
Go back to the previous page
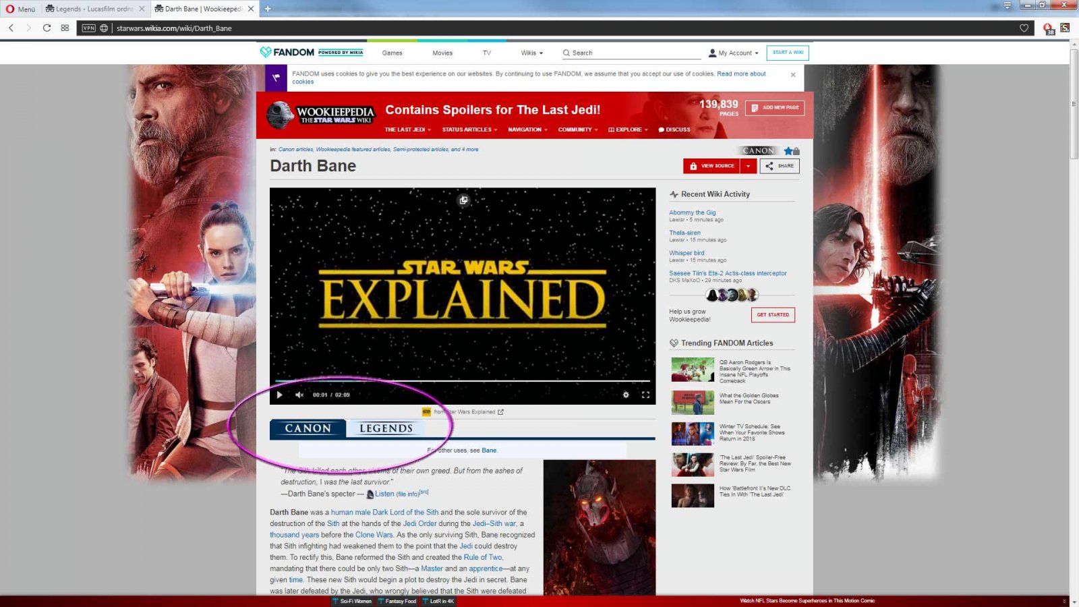(x=11, y=28)
